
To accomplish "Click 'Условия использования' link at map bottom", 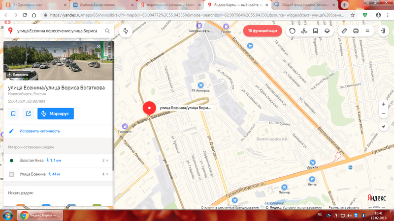I will (x=302, y=207).
